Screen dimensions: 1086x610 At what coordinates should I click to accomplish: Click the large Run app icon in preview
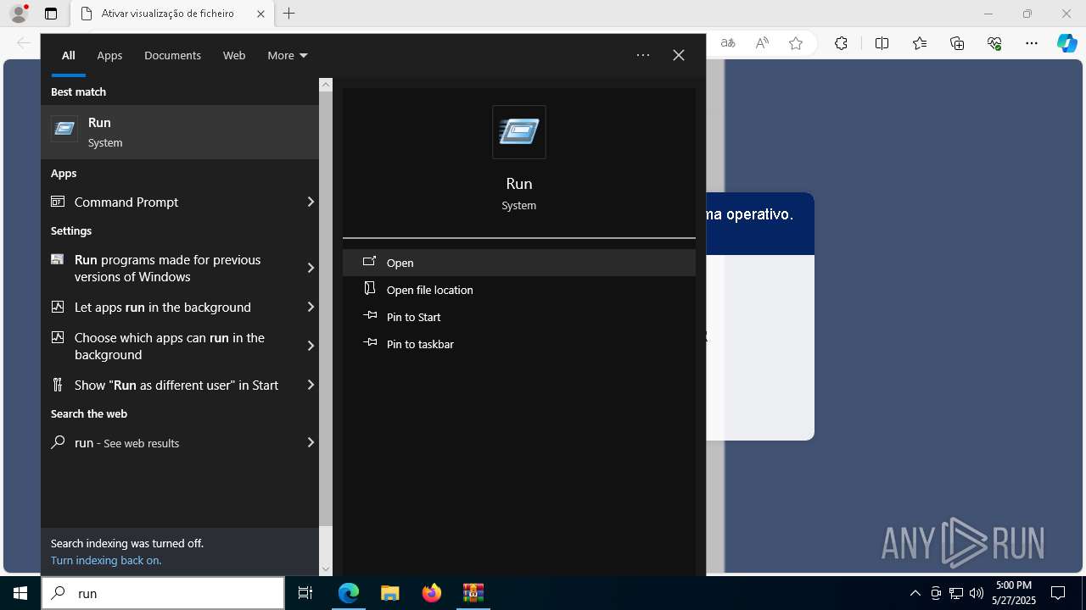point(519,132)
